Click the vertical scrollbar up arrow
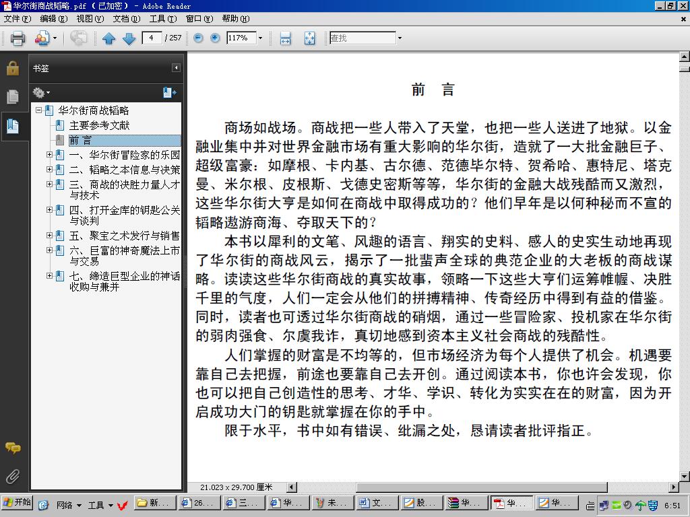The image size is (690, 517). pos(685,57)
